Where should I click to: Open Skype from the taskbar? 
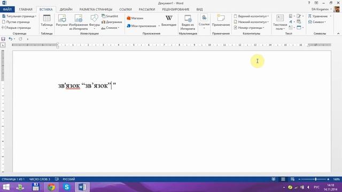[67, 187]
